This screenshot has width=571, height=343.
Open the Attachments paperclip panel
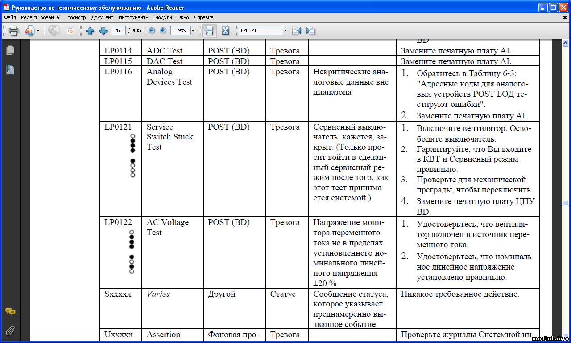click(x=10, y=330)
